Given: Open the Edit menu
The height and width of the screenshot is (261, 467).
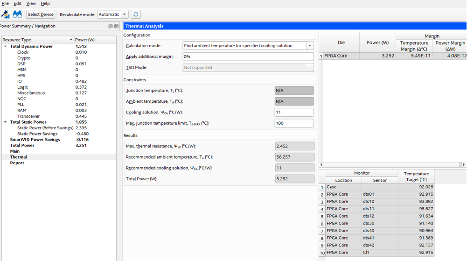Looking at the screenshot, I should pos(17,4).
